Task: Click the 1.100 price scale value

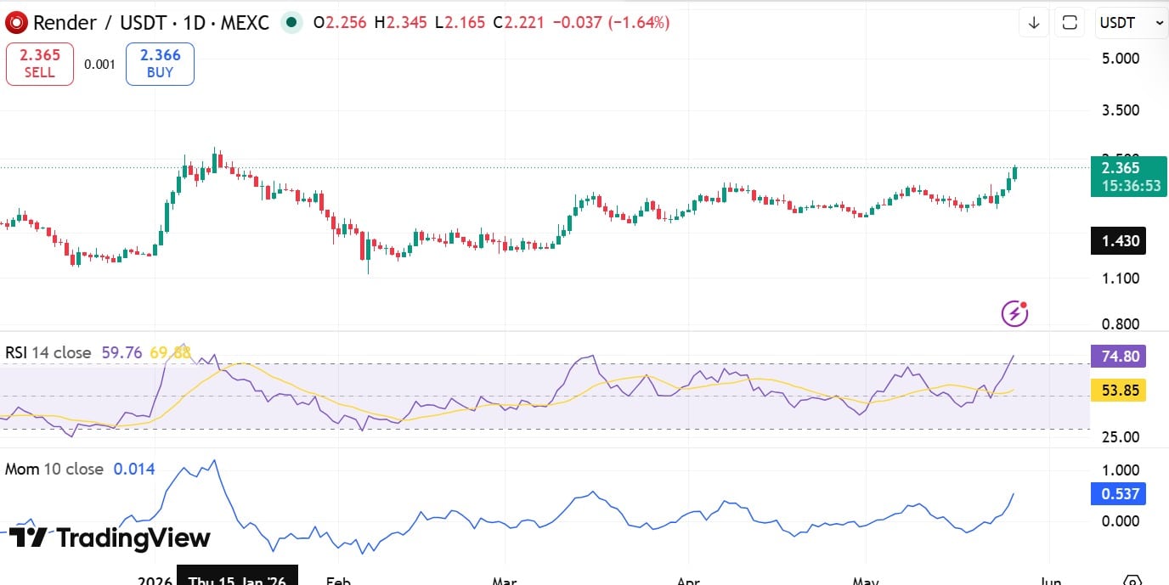Action: (x=1120, y=278)
